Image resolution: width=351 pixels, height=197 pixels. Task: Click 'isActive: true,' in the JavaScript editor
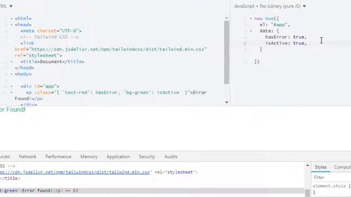click(x=286, y=43)
